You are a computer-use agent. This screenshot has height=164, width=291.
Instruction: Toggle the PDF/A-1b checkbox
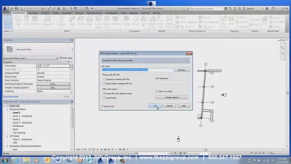point(157,92)
